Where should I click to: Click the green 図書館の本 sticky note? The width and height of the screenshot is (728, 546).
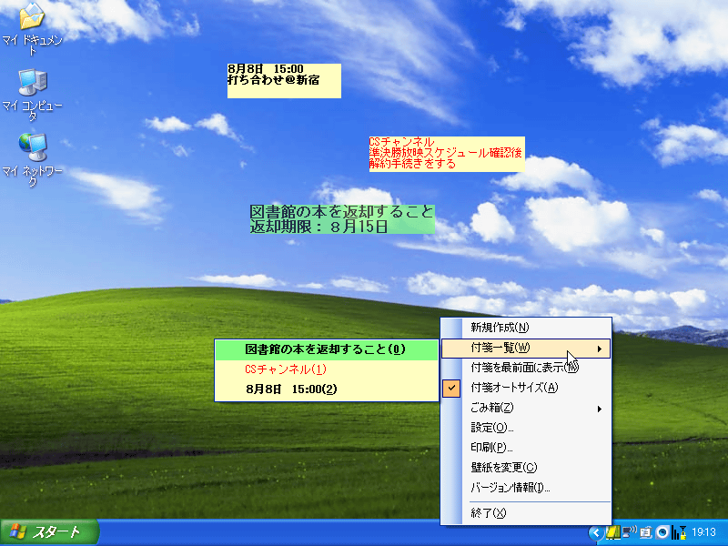[x=342, y=219]
